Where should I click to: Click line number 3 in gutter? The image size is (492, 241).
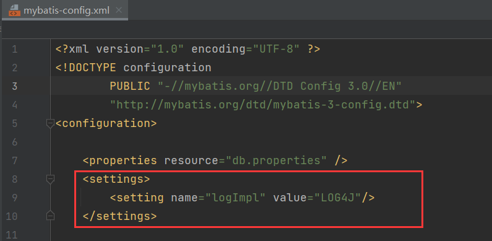(x=14, y=86)
